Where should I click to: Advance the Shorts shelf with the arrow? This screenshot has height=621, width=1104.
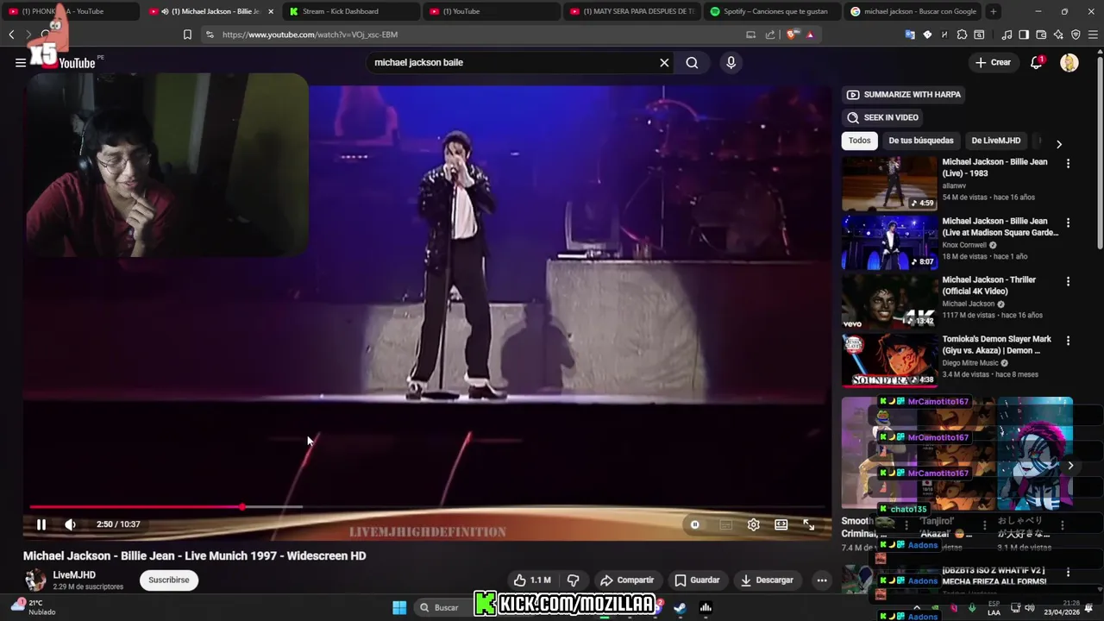(1070, 466)
